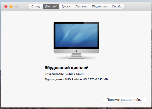This screenshot has width=152, height=109.
Task: Click the Apple logo on iMac image
Action: click(77, 51)
